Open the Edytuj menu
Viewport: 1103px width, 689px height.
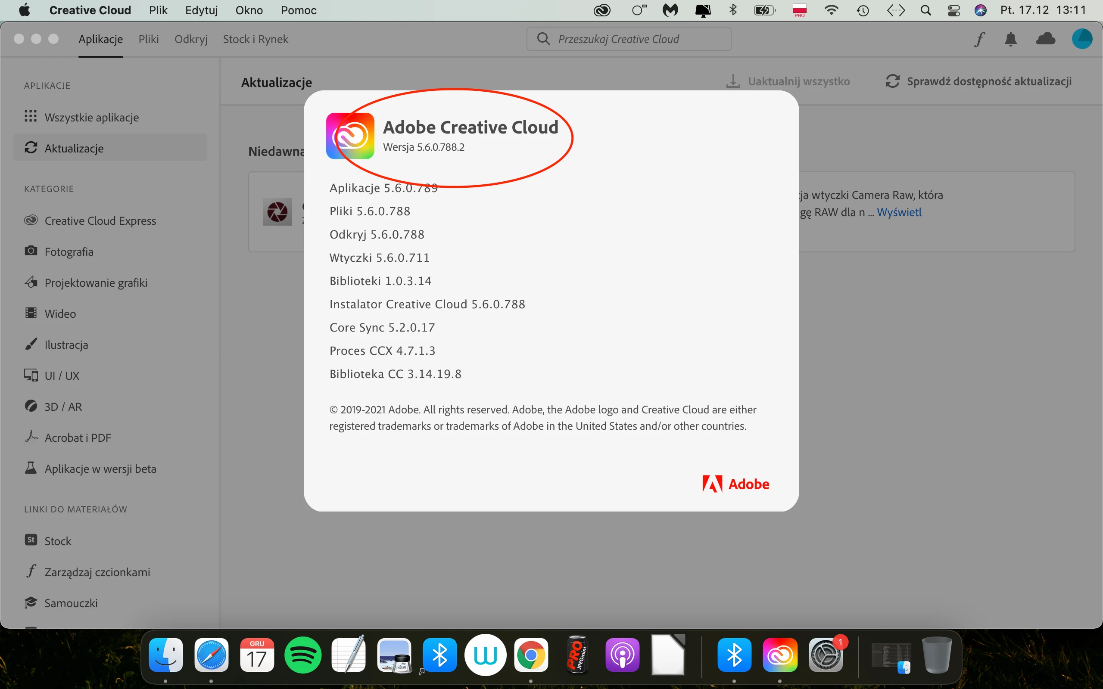(201, 10)
